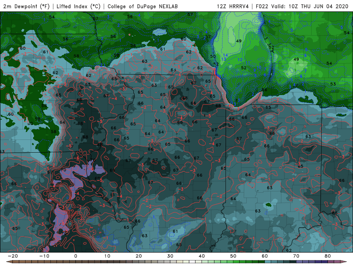
Task: Click the blue "14" lifted index contour label
Action: pos(225,55)
